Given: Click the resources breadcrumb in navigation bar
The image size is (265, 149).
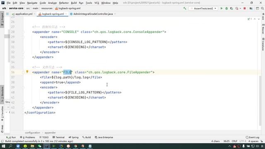Looking at the screenshot, I should (x=47, y=8).
